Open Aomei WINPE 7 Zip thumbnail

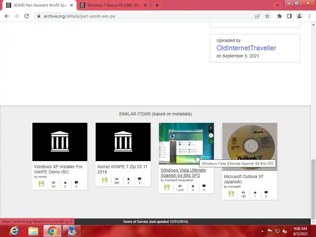123,142
